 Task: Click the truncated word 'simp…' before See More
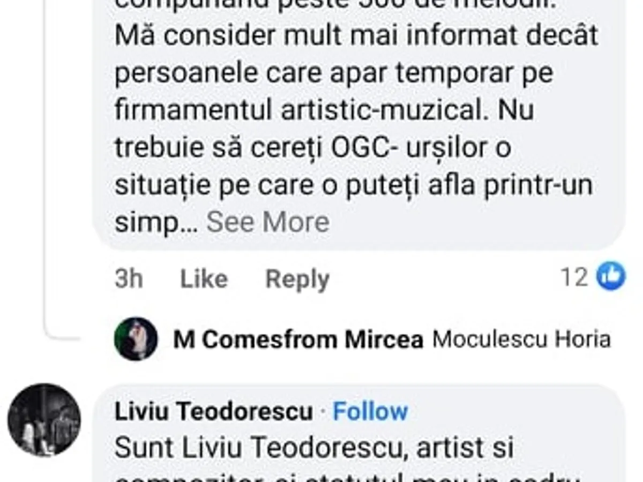(156, 223)
